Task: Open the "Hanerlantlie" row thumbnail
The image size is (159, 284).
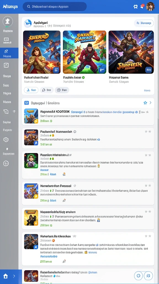Action: coord(31,242)
